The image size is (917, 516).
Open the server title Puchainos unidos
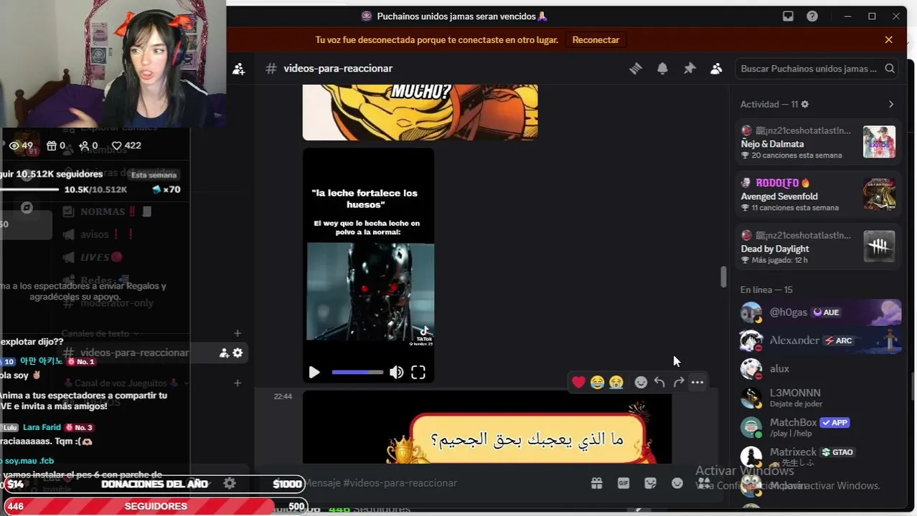click(454, 16)
